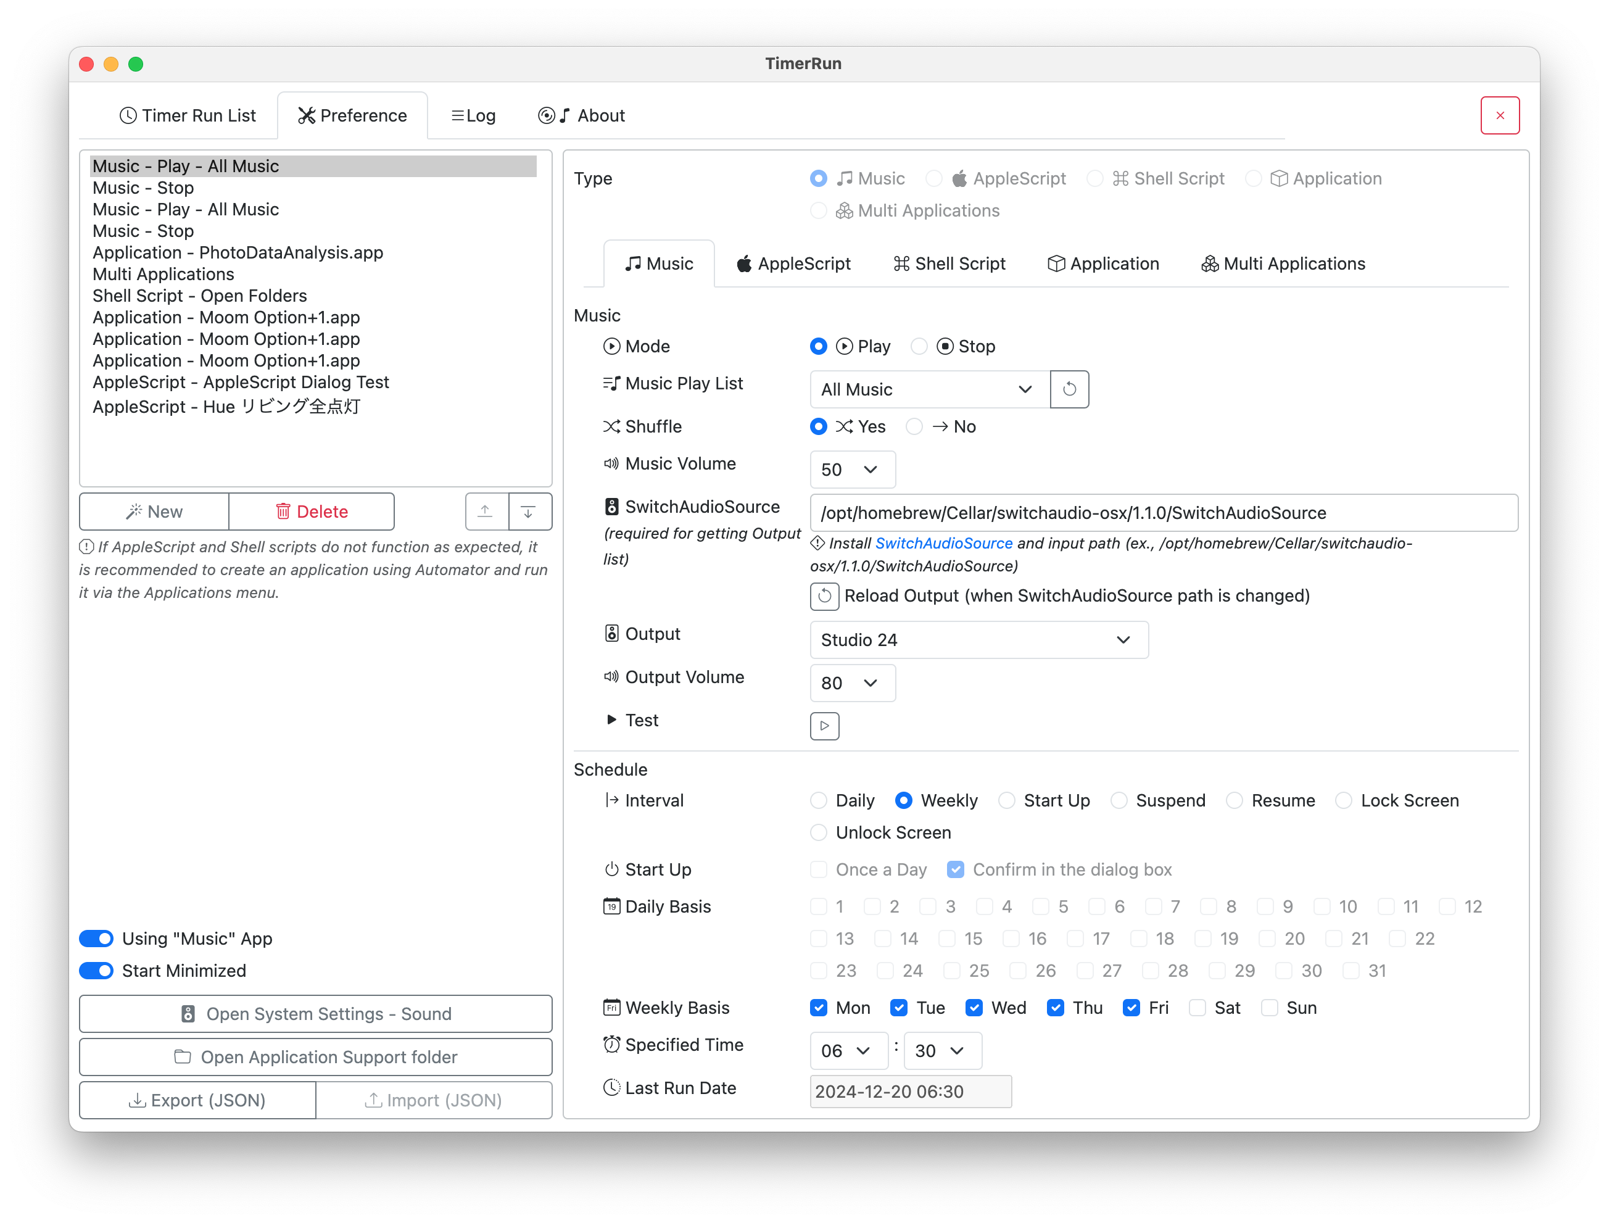Click the SwitchAudioSource path input field
1609x1223 pixels.
(x=1164, y=513)
